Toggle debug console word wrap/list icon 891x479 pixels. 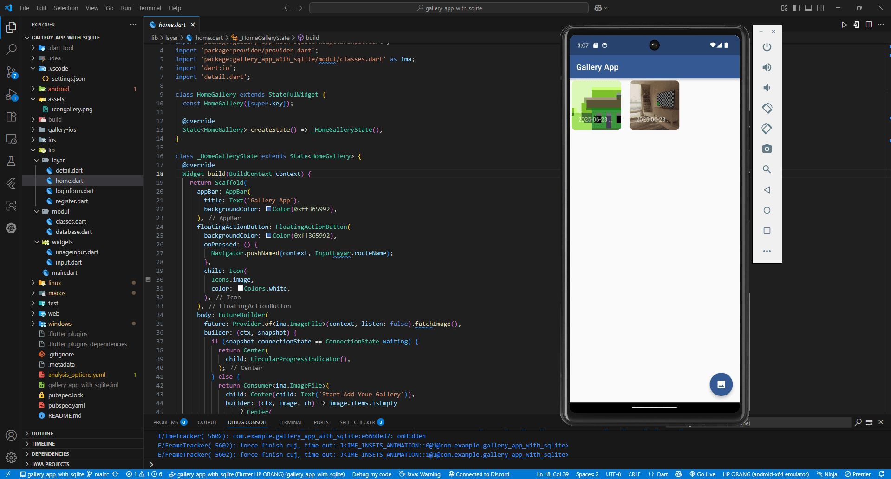click(869, 422)
